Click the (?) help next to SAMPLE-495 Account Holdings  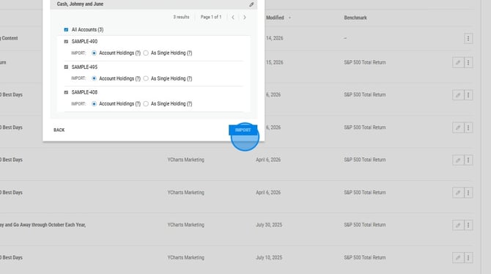coord(138,78)
